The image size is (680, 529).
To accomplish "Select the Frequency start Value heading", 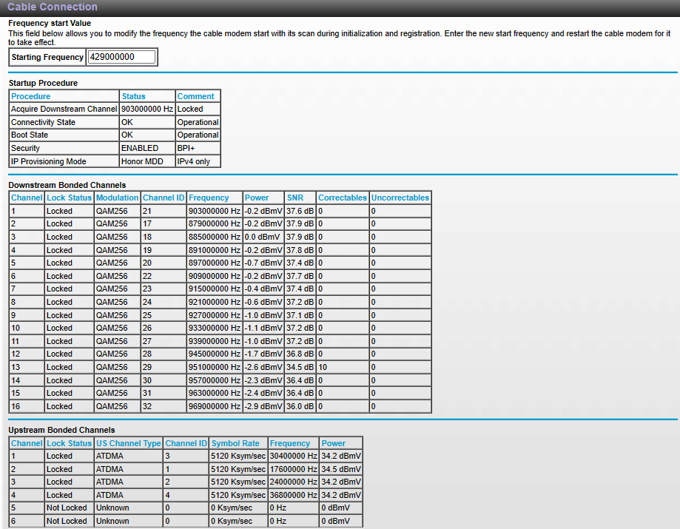I will pyautogui.click(x=50, y=23).
